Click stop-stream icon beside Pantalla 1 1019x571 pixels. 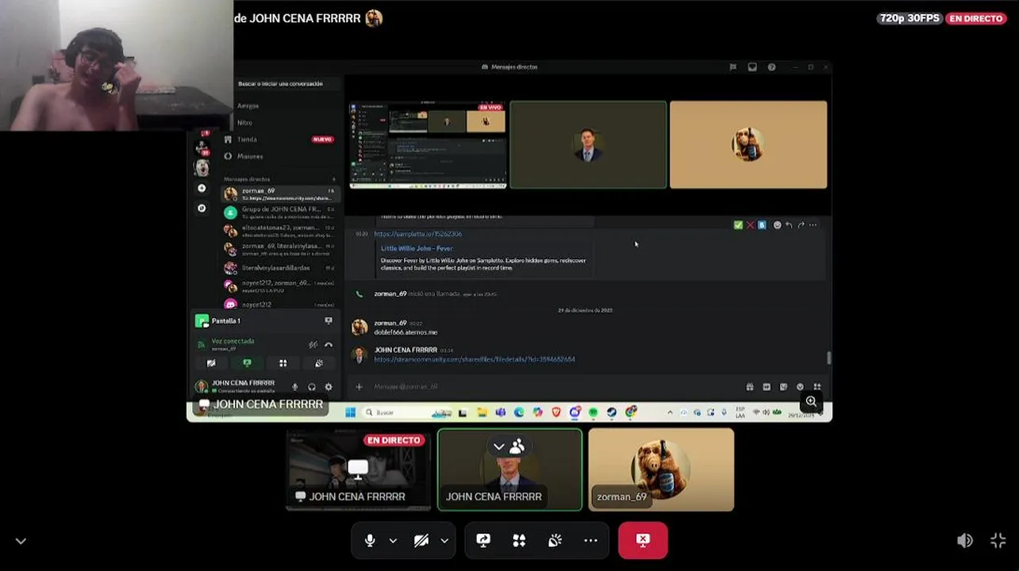(x=329, y=321)
